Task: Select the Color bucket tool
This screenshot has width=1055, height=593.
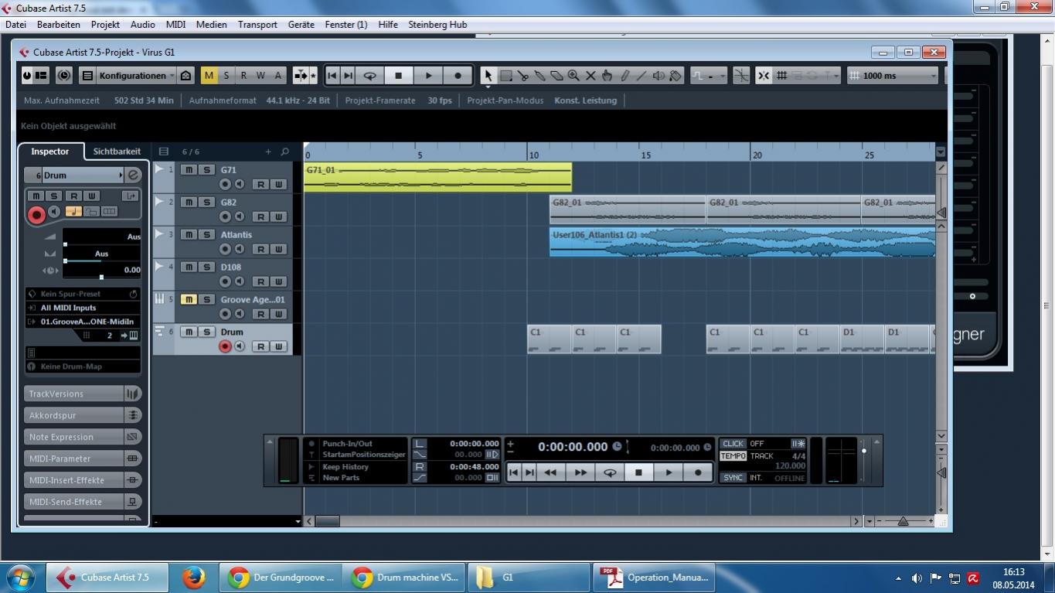Action: pyautogui.click(x=676, y=76)
